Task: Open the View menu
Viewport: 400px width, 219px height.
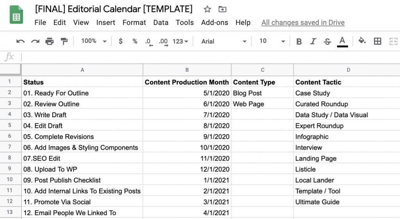Action: click(81, 23)
